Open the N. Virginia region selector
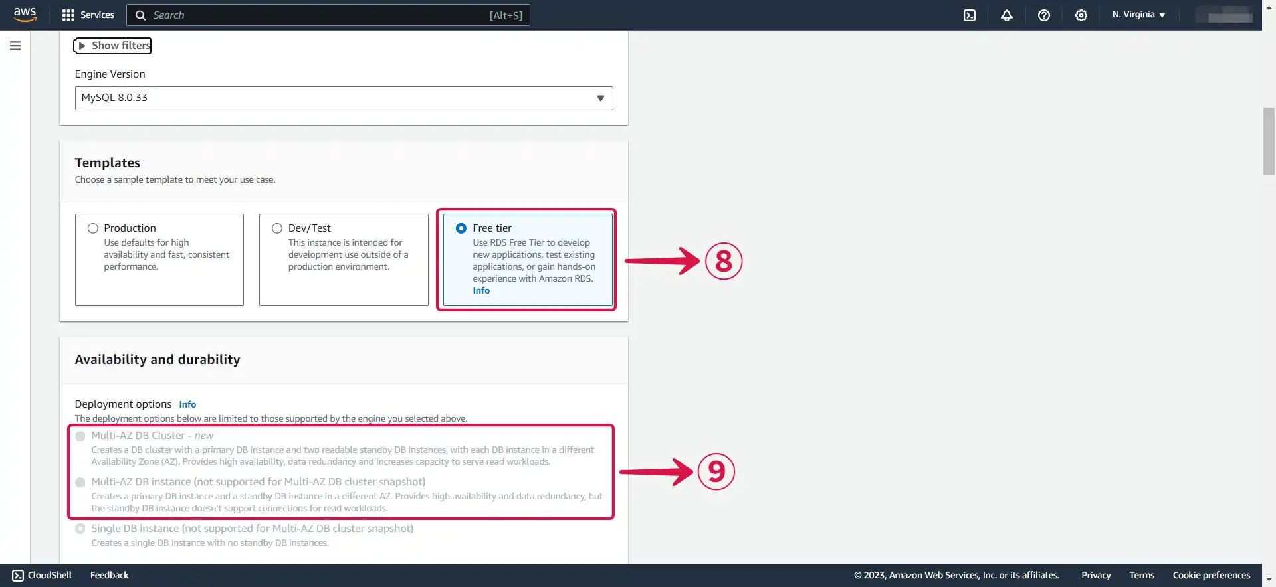 pyautogui.click(x=1138, y=15)
